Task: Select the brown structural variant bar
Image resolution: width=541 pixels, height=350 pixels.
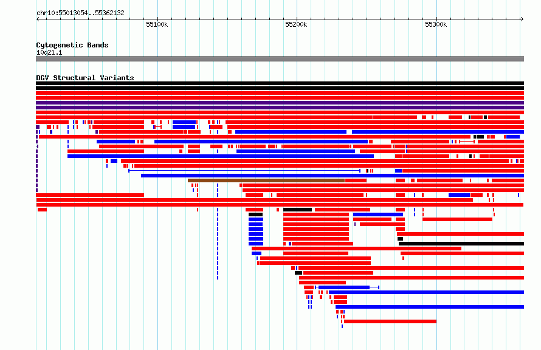Action: click(266, 180)
